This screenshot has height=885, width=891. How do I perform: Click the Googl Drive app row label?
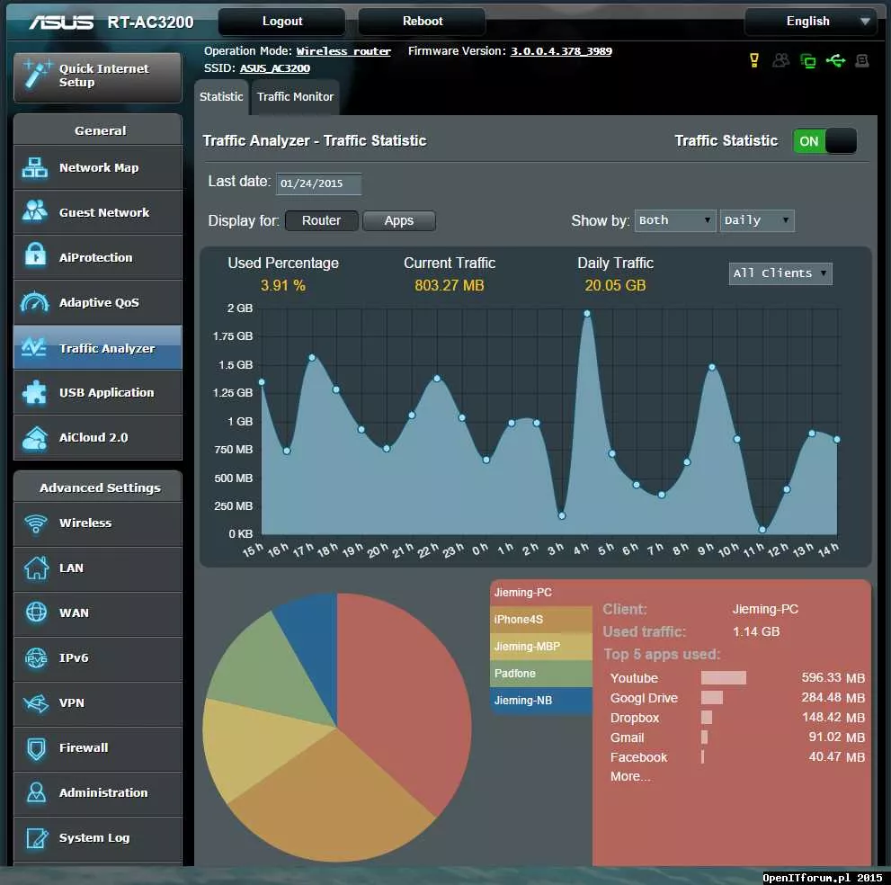click(x=644, y=698)
